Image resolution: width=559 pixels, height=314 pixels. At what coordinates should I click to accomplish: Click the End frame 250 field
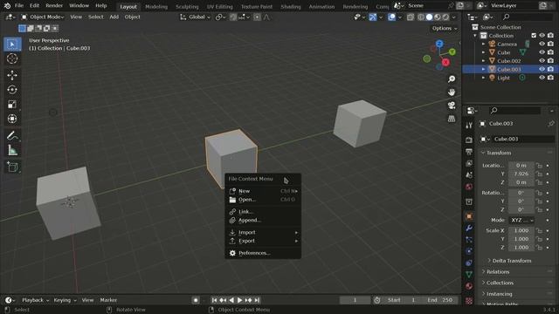pos(440,300)
